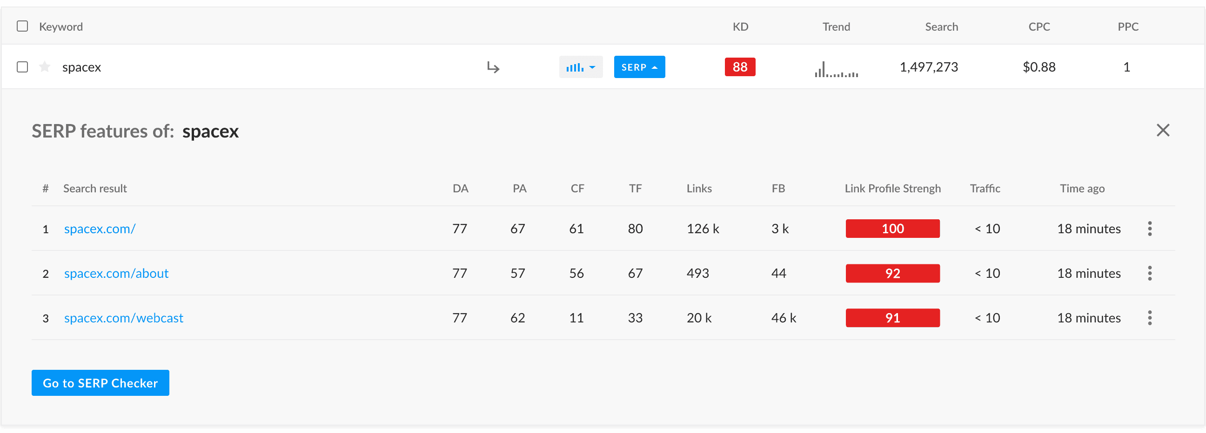View the spacex trend sparkline chart
Screen dimensions: 1206x433
tap(836, 69)
